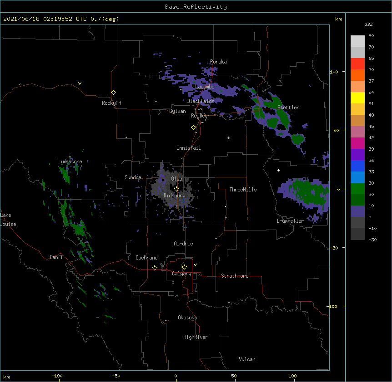Viewport: 392px width, 382px height.
Task: Click the HighRiver label
Action: 196,337
